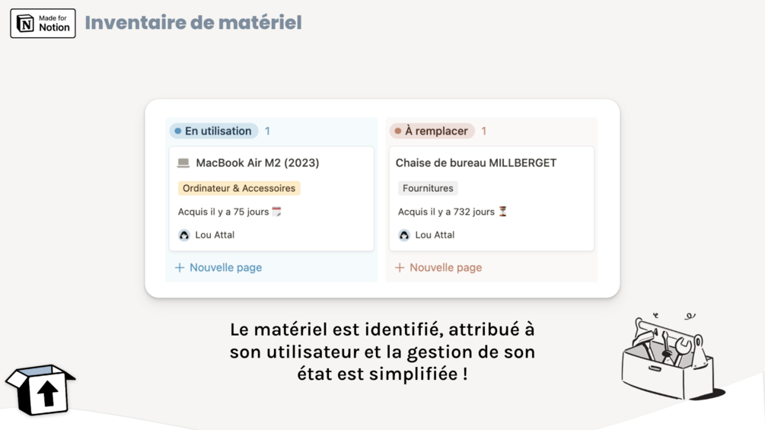
Task: Click the count next to En utilisation
Action: click(x=267, y=131)
